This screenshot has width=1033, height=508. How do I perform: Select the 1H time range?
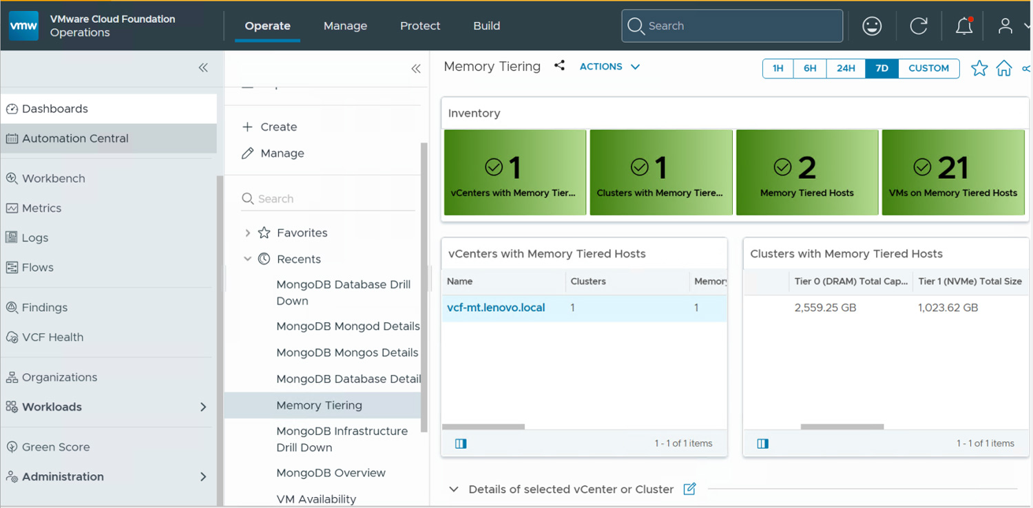[x=778, y=68]
